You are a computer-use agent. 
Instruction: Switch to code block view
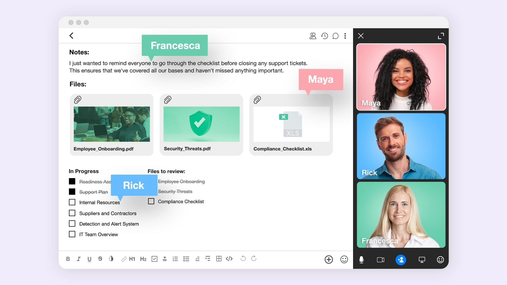coord(229,259)
